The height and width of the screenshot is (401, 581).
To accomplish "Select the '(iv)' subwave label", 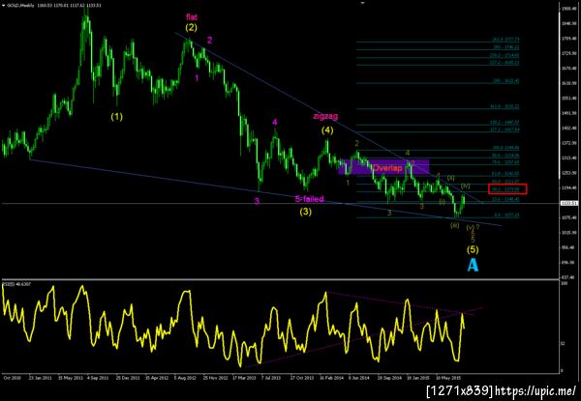I will [466, 186].
